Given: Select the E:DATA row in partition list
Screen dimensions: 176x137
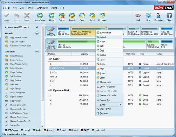Looking at the screenshot, I should click(112, 73).
